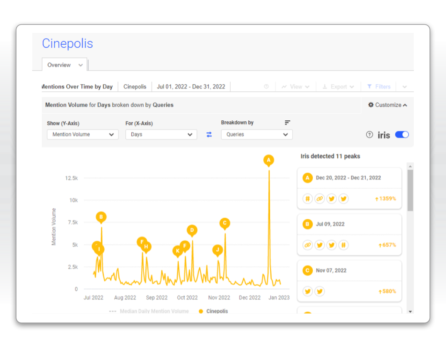Click the peaks list scroll down arrow
The image size is (446, 350).
click(410, 311)
